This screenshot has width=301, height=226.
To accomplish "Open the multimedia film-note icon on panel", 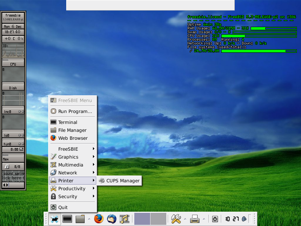I will 125,219.
